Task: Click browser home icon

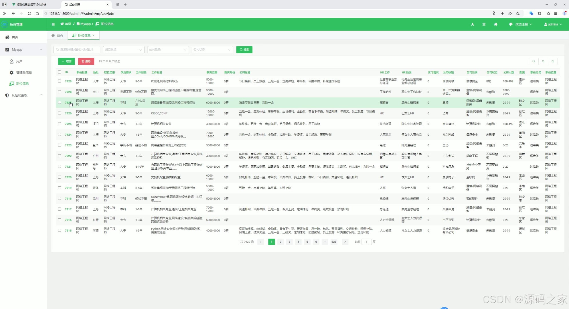Action: click(37, 13)
